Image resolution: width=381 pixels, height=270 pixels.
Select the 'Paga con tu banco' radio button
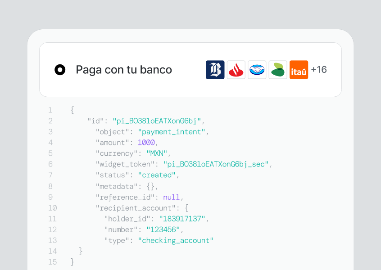tap(60, 70)
